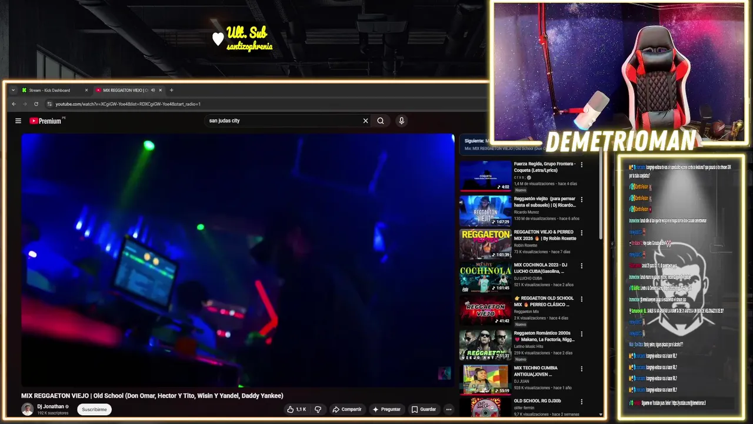Click the main video player
Viewport: 753px width, 424px height.
(x=238, y=260)
